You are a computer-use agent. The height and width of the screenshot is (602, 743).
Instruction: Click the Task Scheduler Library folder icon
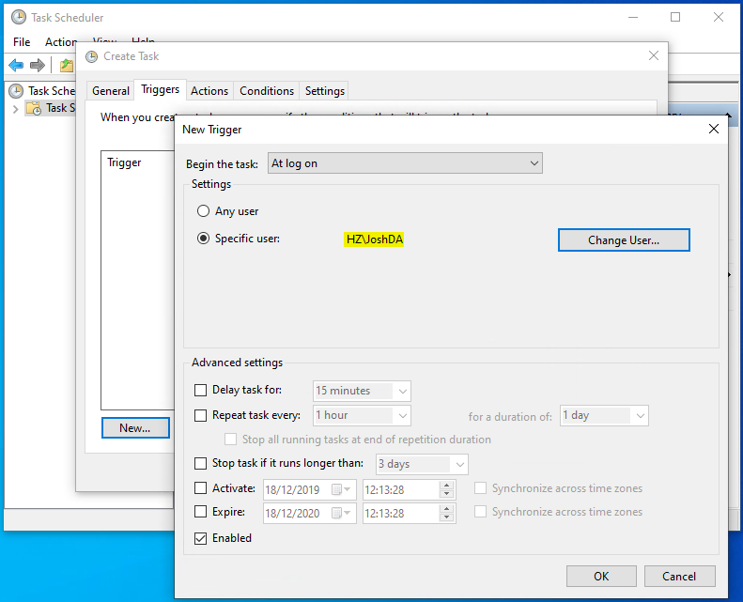click(x=34, y=108)
